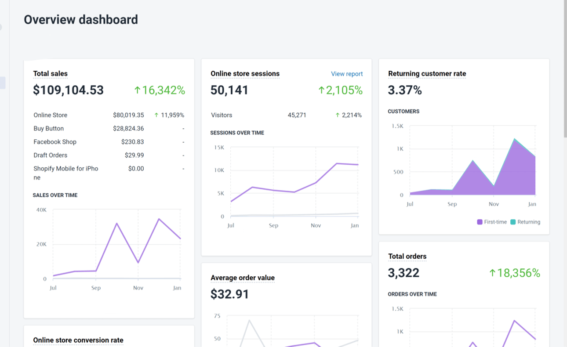Click the First-time legend label

tap(495, 222)
